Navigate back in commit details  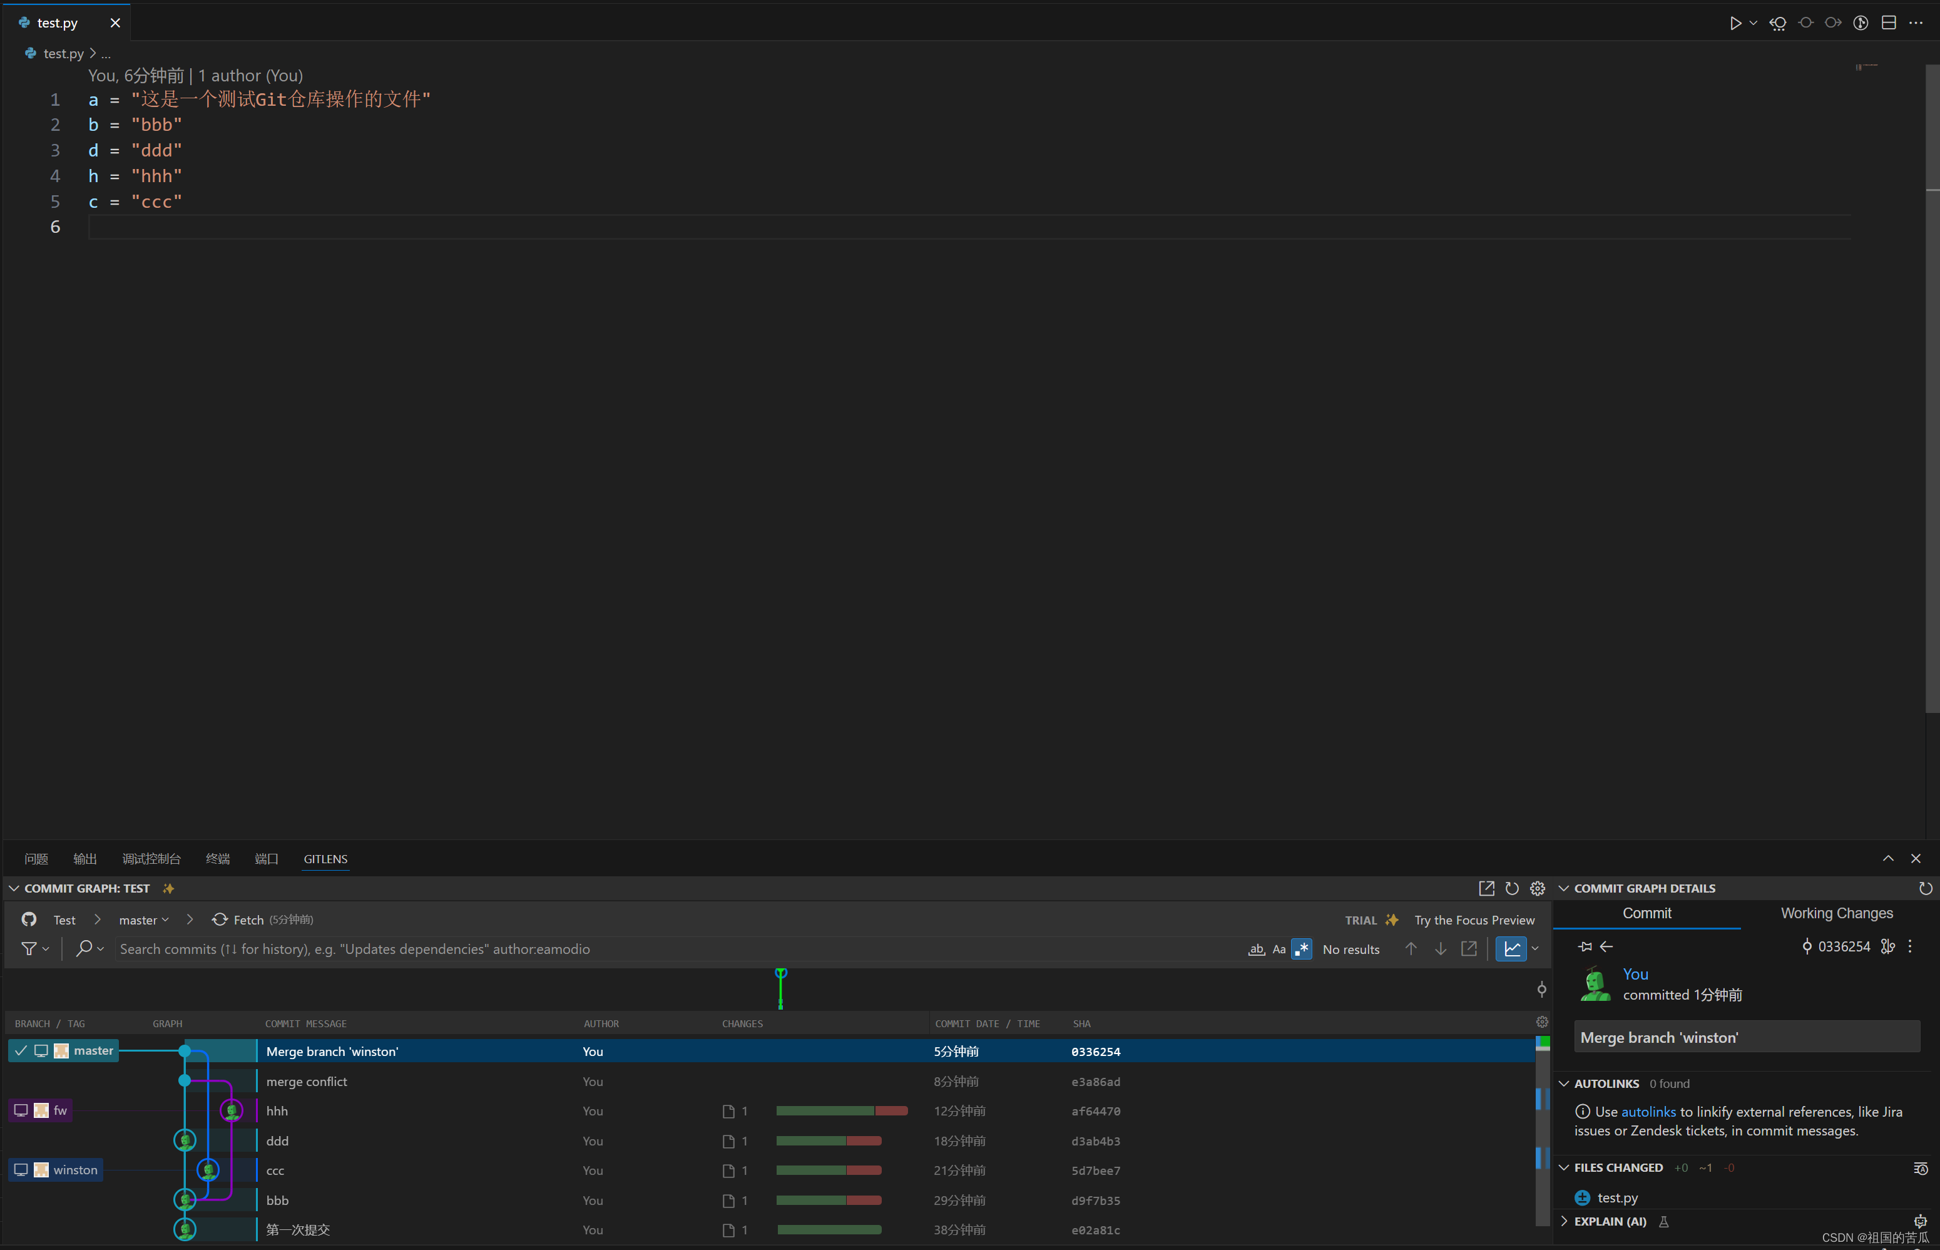1606,946
